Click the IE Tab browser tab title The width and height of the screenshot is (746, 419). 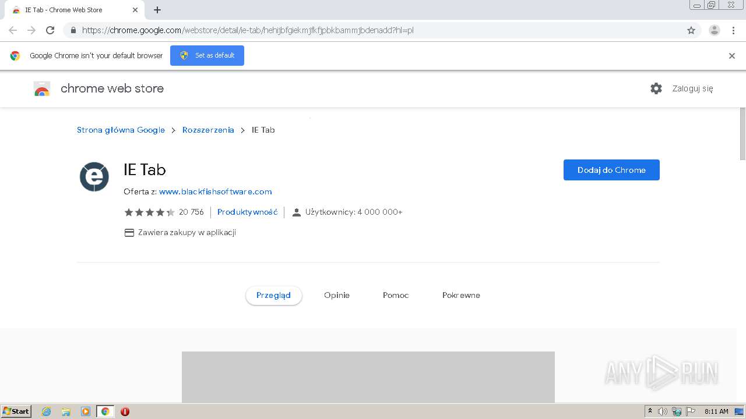[64, 10]
